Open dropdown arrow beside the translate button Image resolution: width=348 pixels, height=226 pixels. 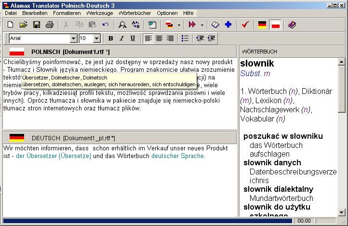click(202, 25)
